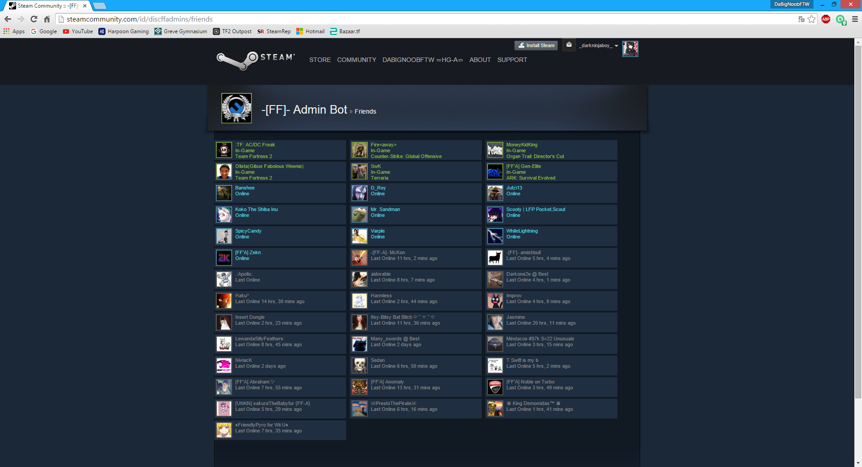Open [FF'A] Gen-Elite avatar

pyautogui.click(x=495, y=172)
